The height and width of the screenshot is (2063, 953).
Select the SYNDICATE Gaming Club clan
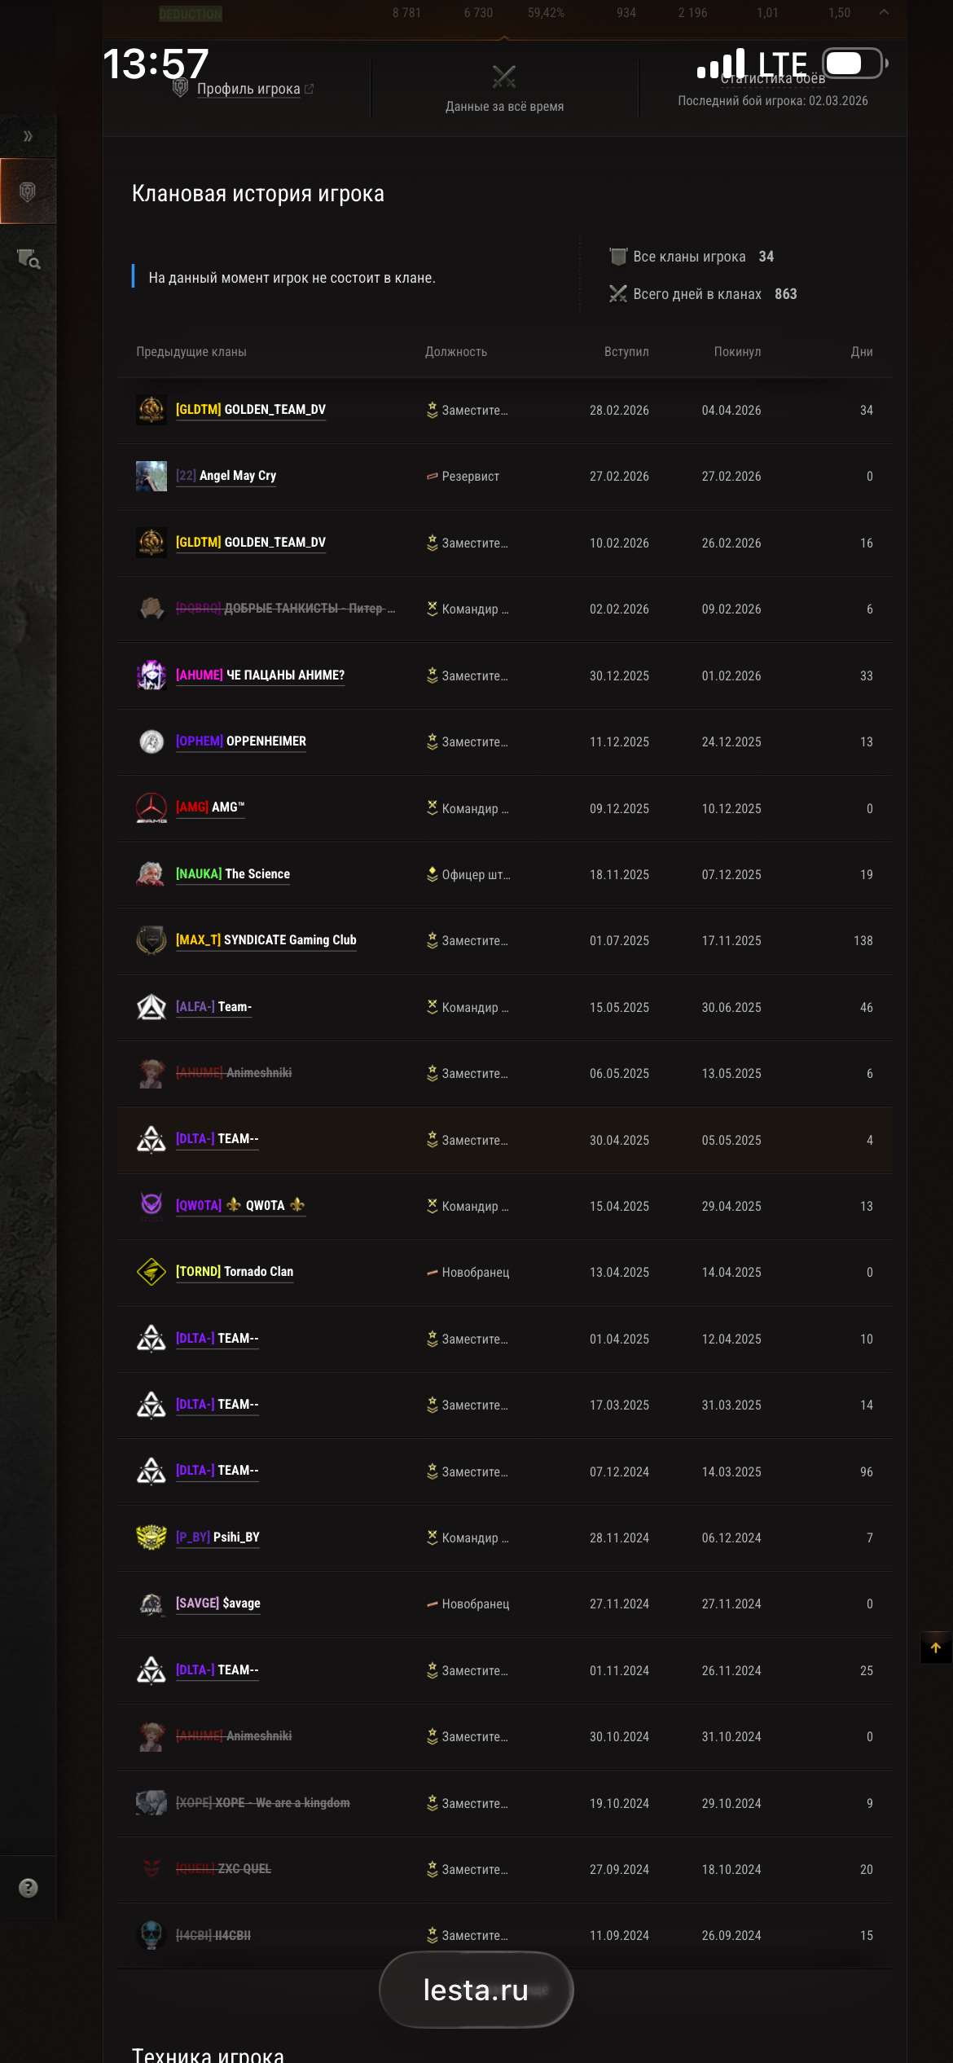point(266,940)
